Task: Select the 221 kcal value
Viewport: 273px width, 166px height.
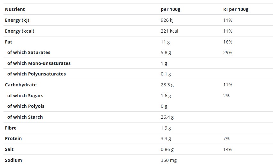Action: click(169, 31)
